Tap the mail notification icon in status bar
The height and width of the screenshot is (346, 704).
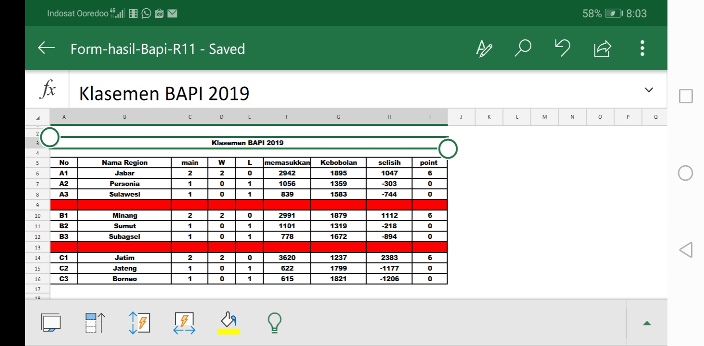pyautogui.click(x=172, y=13)
